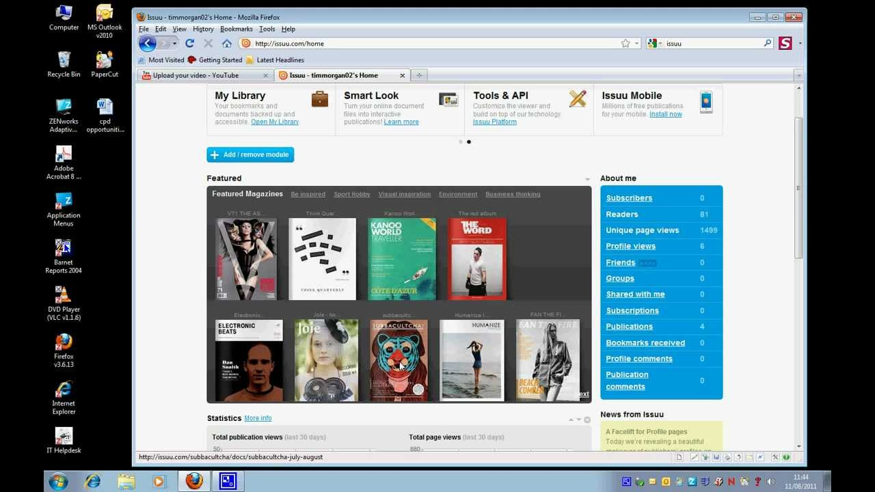Click Add / remove module button
The height and width of the screenshot is (492, 875).
click(250, 154)
